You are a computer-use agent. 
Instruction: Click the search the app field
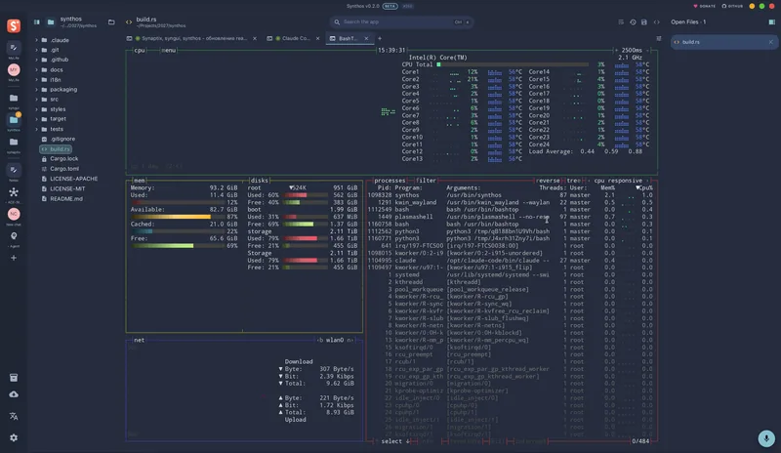(401, 21)
